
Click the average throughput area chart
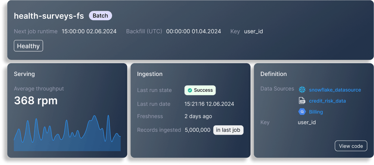click(67, 133)
